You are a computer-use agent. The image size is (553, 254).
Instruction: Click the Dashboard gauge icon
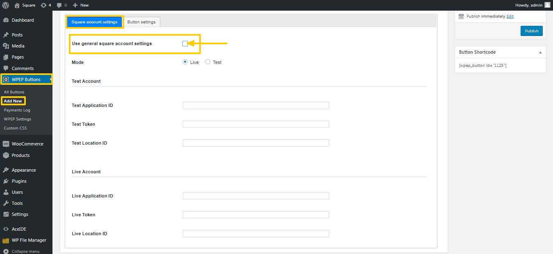(x=6, y=20)
